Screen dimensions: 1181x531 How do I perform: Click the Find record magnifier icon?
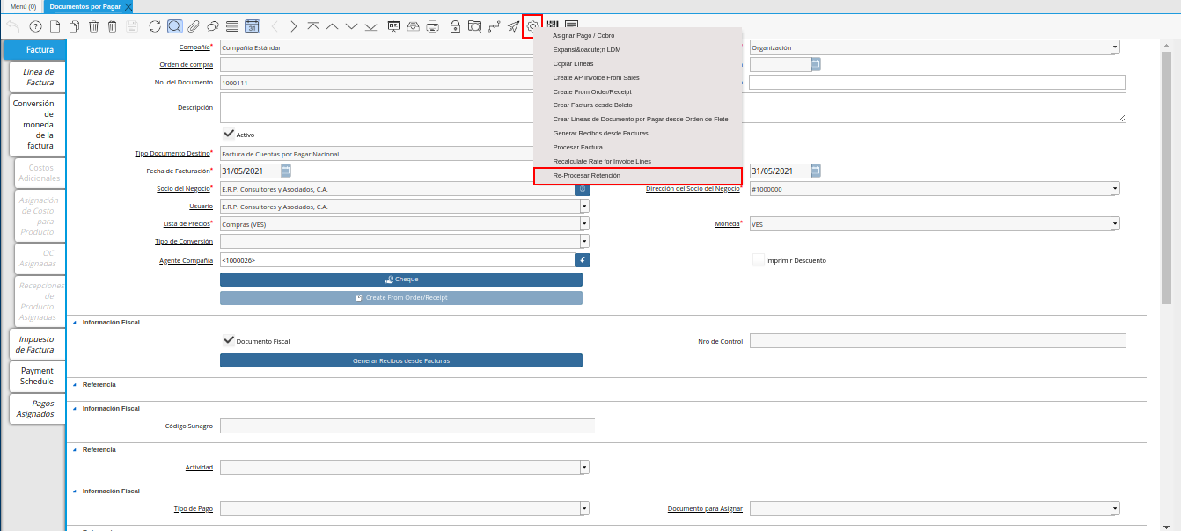pyautogui.click(x=175, y=26)
